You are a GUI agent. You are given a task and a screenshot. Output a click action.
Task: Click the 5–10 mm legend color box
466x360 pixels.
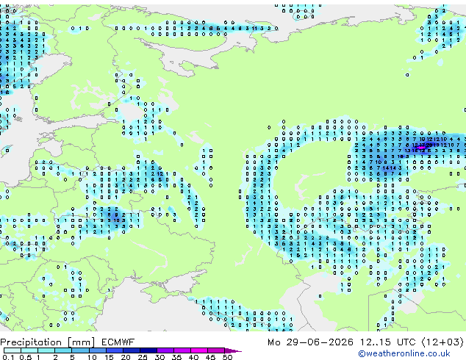[80, 350]
